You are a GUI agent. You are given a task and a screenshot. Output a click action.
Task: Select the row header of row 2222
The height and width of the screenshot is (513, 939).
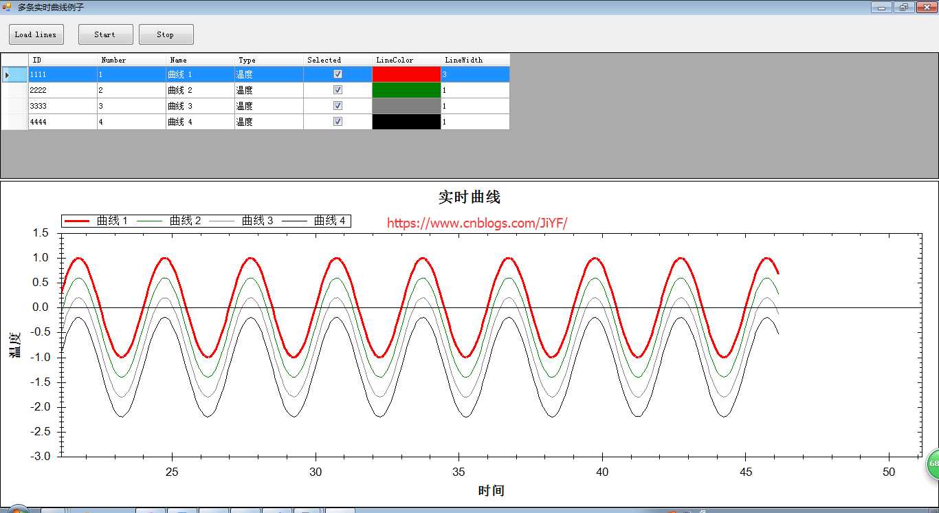point(14,90)
